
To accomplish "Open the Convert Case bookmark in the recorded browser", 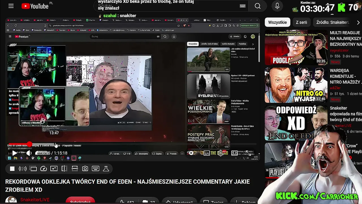I will (169, 30).
